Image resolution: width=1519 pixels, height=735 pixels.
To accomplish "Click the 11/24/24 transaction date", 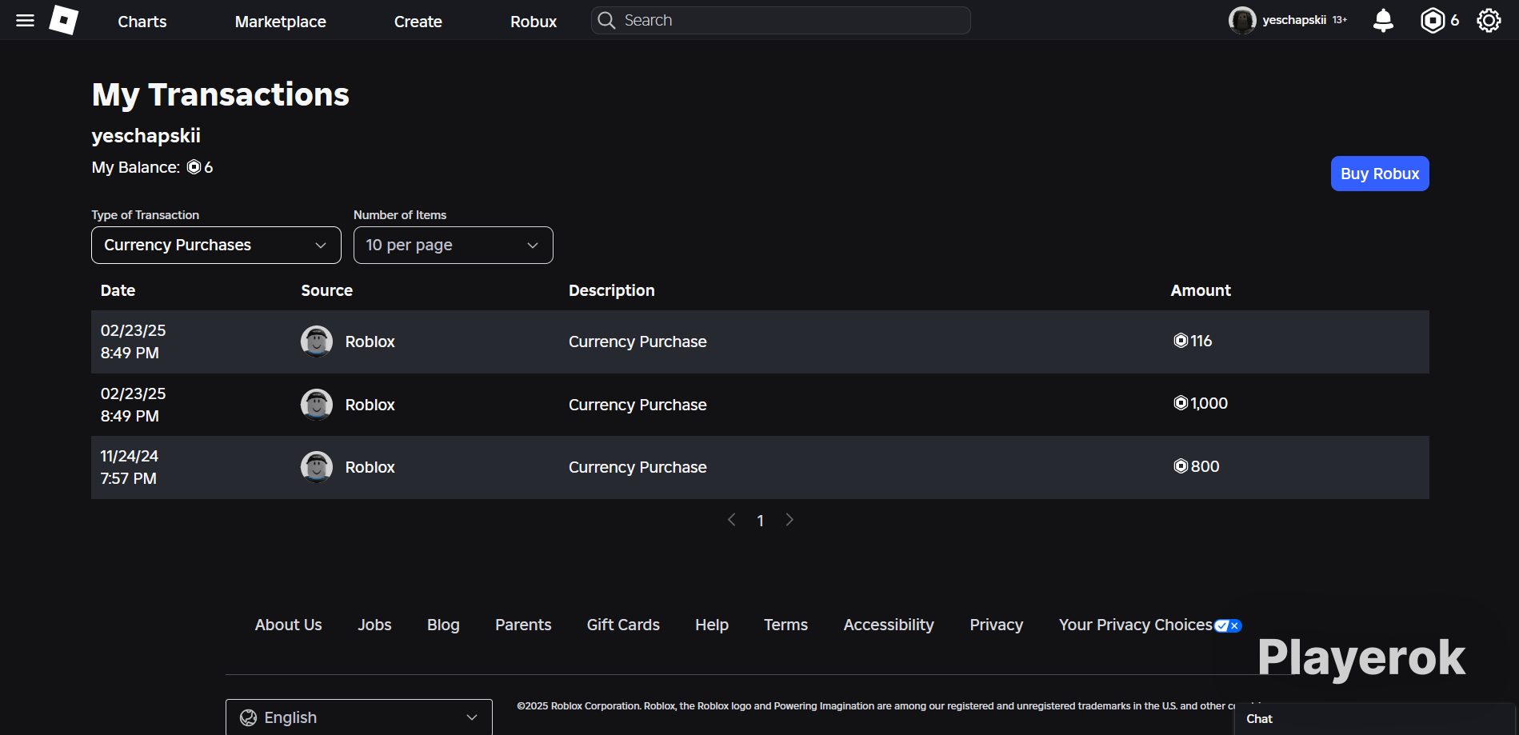I will coord(130,456).
